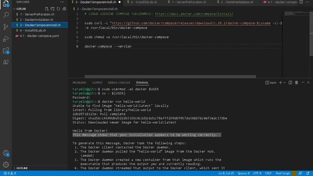
Task: Click the highlighted installation working correctly message
Action: click(147, 135)
